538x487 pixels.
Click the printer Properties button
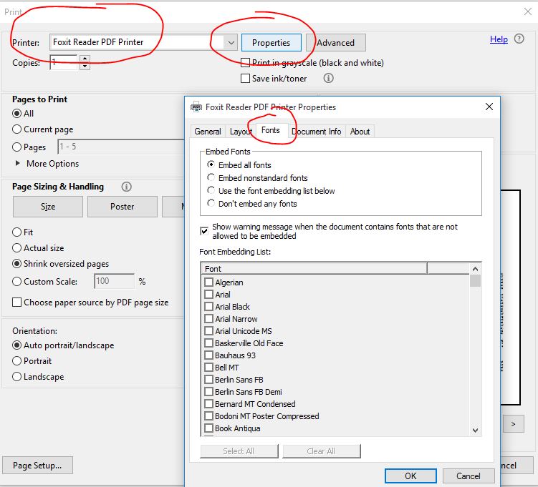pyautogui.click(x=271, y=43)
